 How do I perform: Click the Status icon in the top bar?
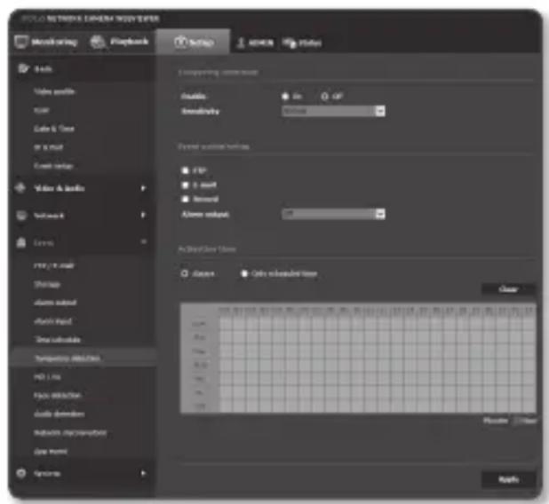(x=290, y=43)
